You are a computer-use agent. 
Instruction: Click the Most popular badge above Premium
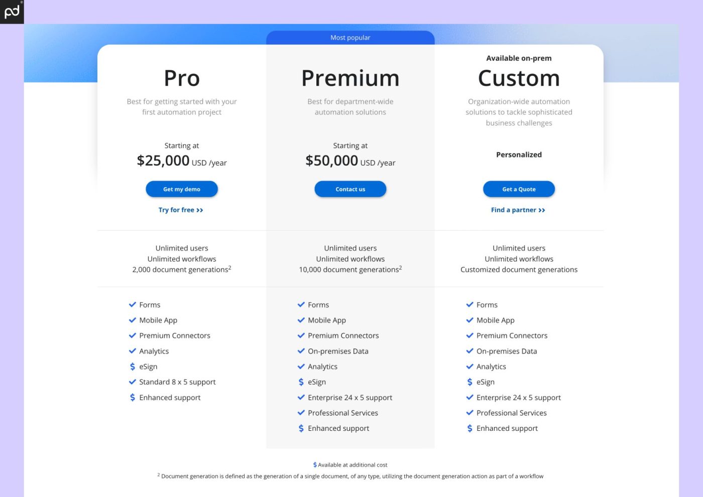click(x=350, y=37)
